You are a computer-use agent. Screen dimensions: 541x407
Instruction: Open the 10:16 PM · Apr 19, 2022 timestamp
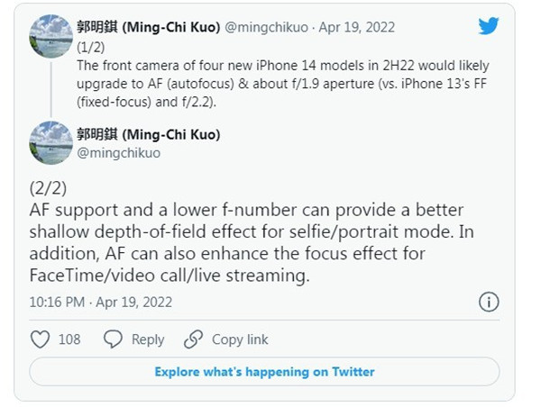click(x=100, y=302)
